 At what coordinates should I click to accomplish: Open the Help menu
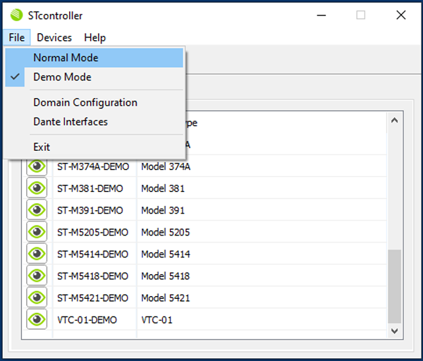94,37
